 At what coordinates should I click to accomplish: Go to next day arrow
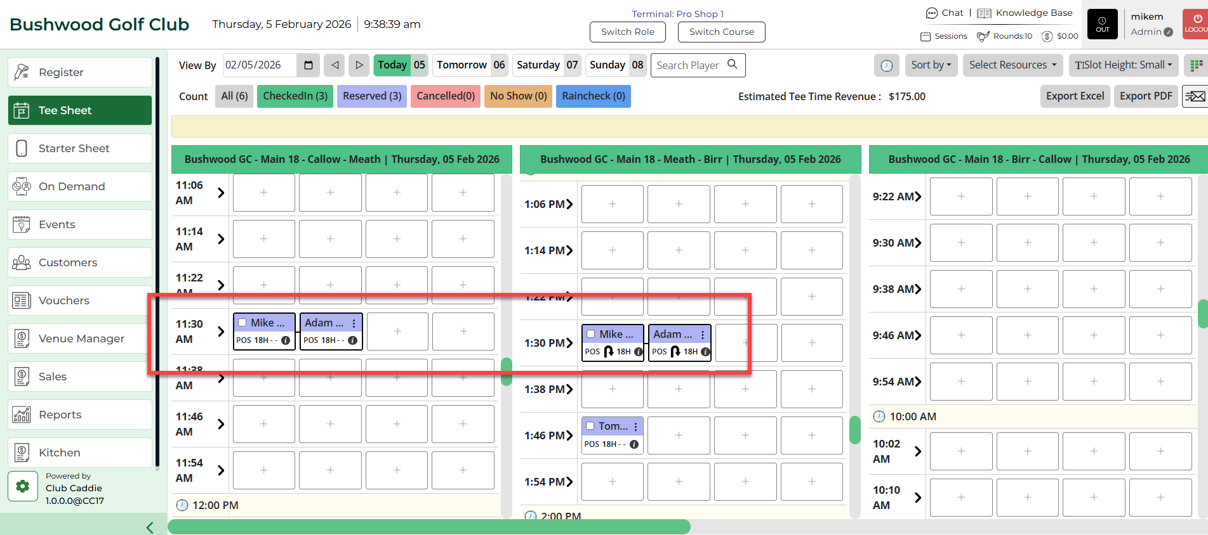(x=359, y=65)
